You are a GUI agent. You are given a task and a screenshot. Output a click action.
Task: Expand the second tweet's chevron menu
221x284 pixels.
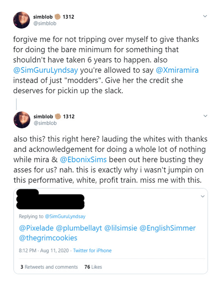(x=205, y=116)
